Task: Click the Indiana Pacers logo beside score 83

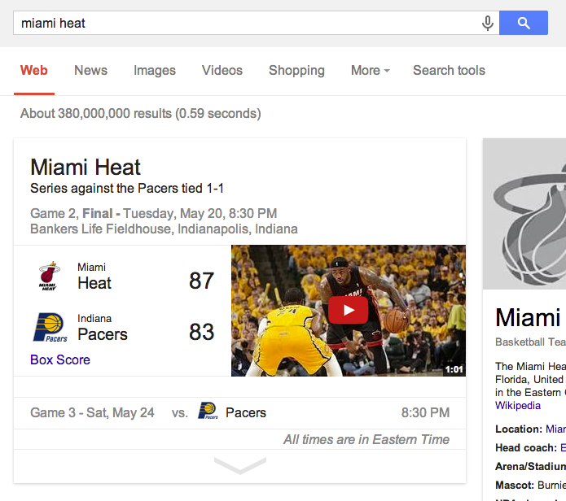Action: pyautogui.click(x=50, y=327)
